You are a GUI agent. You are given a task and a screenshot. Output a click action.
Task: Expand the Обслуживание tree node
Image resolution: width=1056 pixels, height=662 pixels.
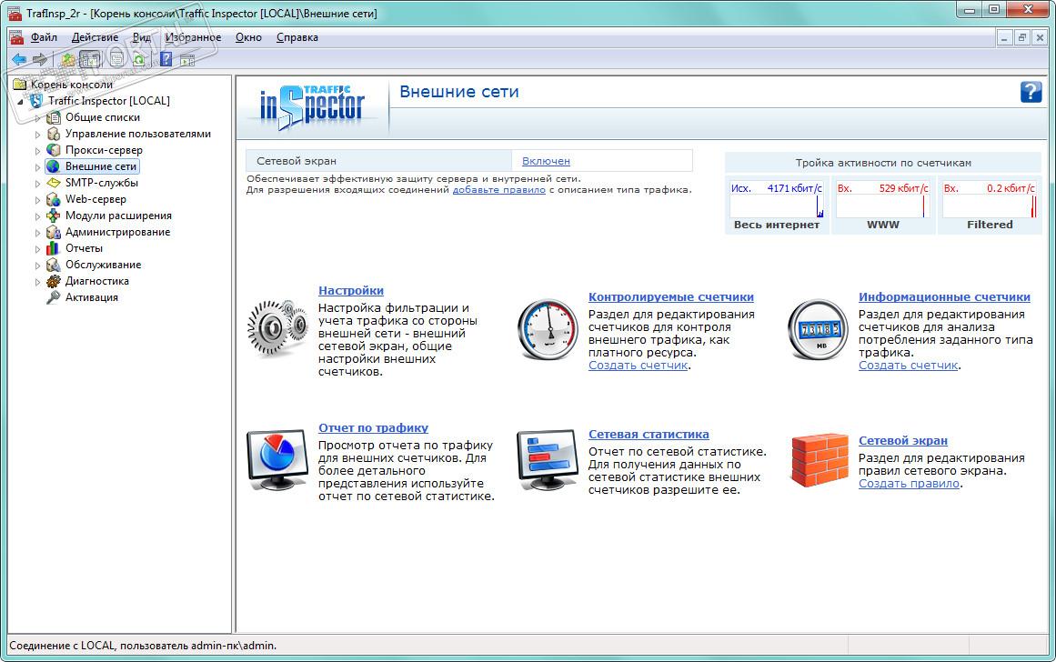point(37,265)
